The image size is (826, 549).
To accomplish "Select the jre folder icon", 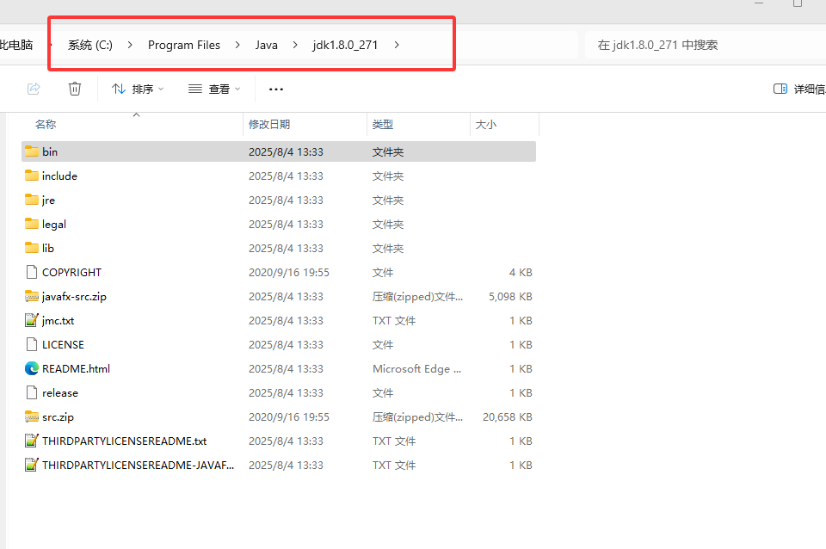I will (x=32, y=200).
